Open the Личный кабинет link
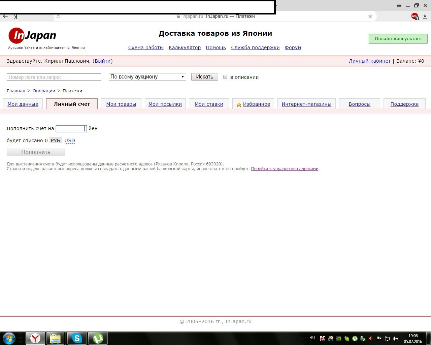This screenshot has width=431, height=345. (x=370, y=61)
